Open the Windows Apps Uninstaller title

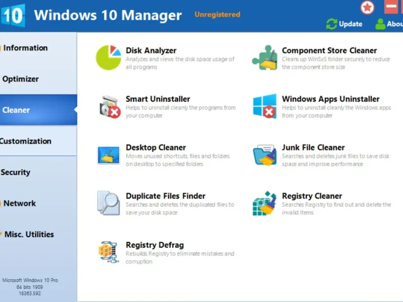pyautogui.click(x=330, y=99)
